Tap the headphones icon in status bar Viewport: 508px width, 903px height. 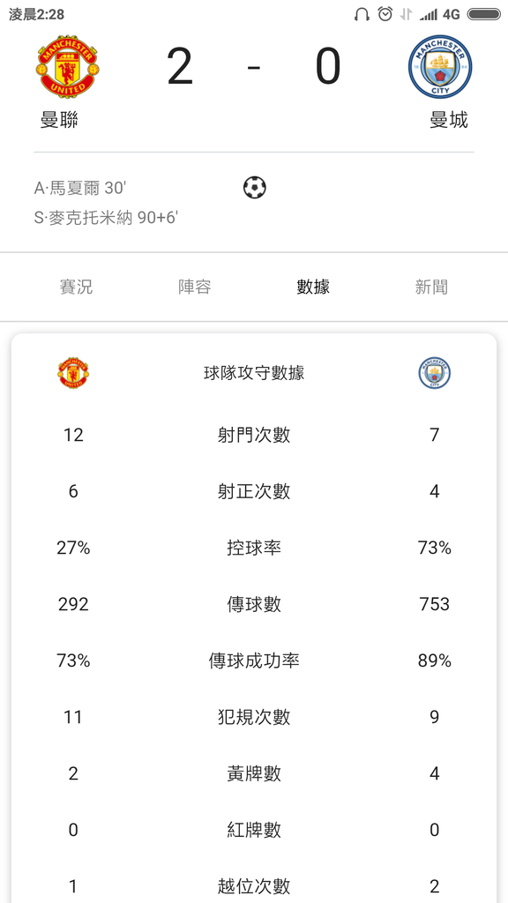click(362, 14)
